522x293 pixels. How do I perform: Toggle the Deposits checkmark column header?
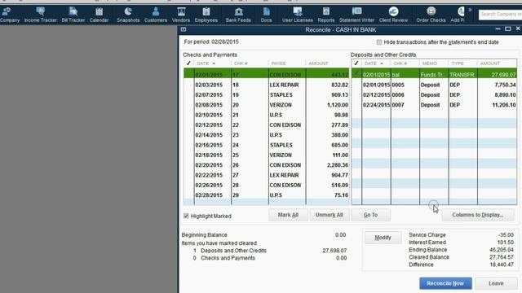pyautogui.click(x=356, y=63)
